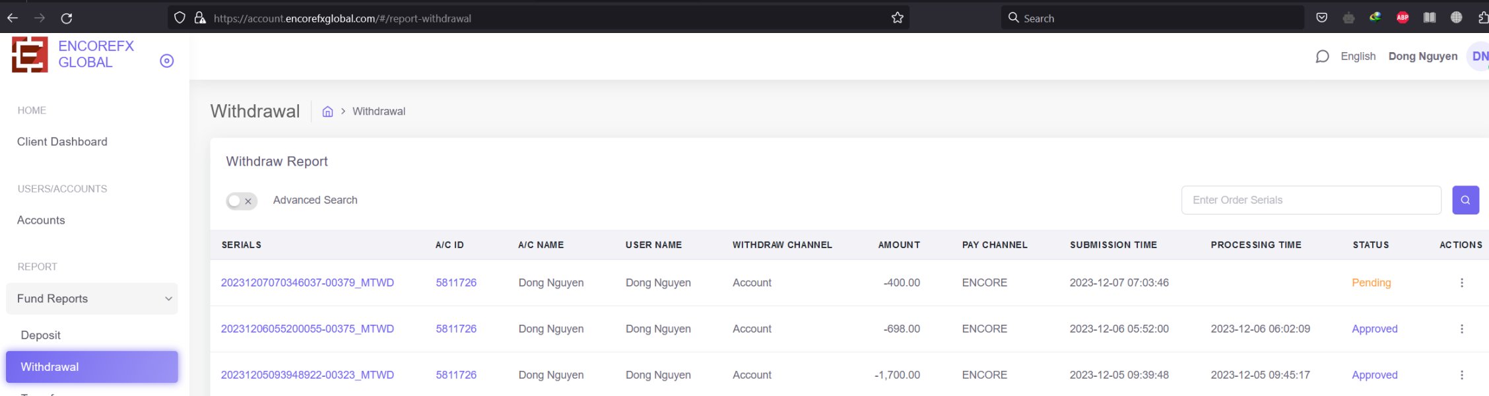Click the sidebar collapse circle icon

click(167, 61)
